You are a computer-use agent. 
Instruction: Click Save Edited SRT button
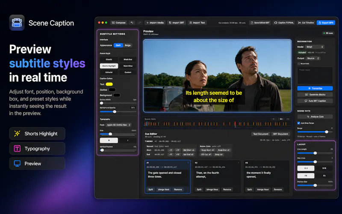click(260, 23)
